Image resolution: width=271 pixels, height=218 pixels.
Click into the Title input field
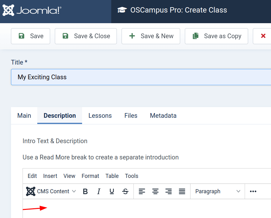tap(141, 77)
